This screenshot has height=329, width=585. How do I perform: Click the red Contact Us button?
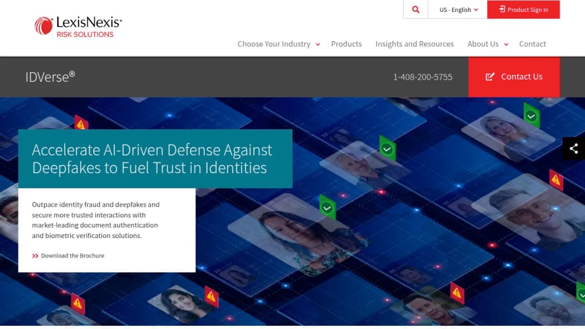[514, 77]
